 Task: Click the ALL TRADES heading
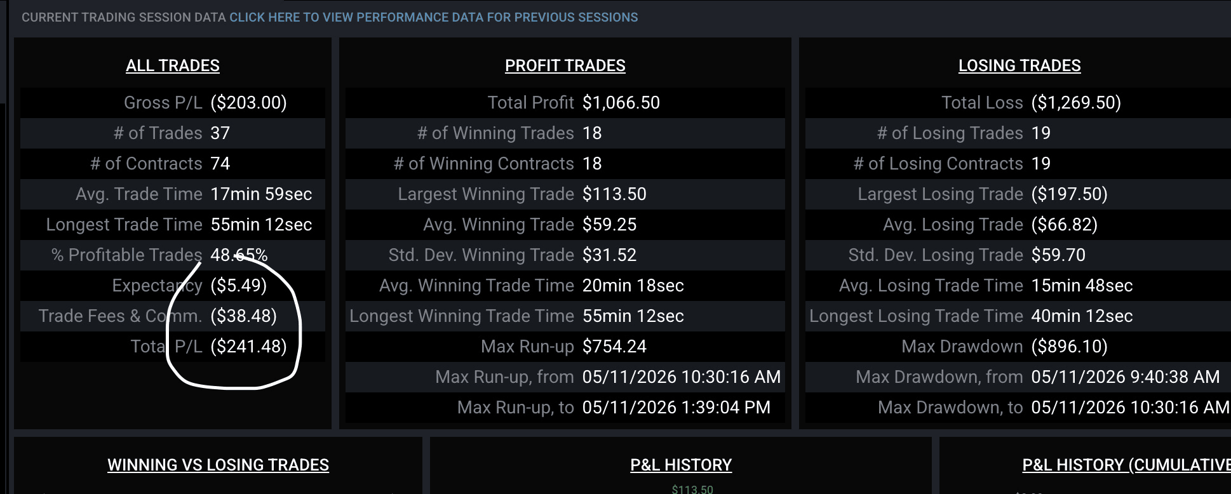[x=173, y=65]
